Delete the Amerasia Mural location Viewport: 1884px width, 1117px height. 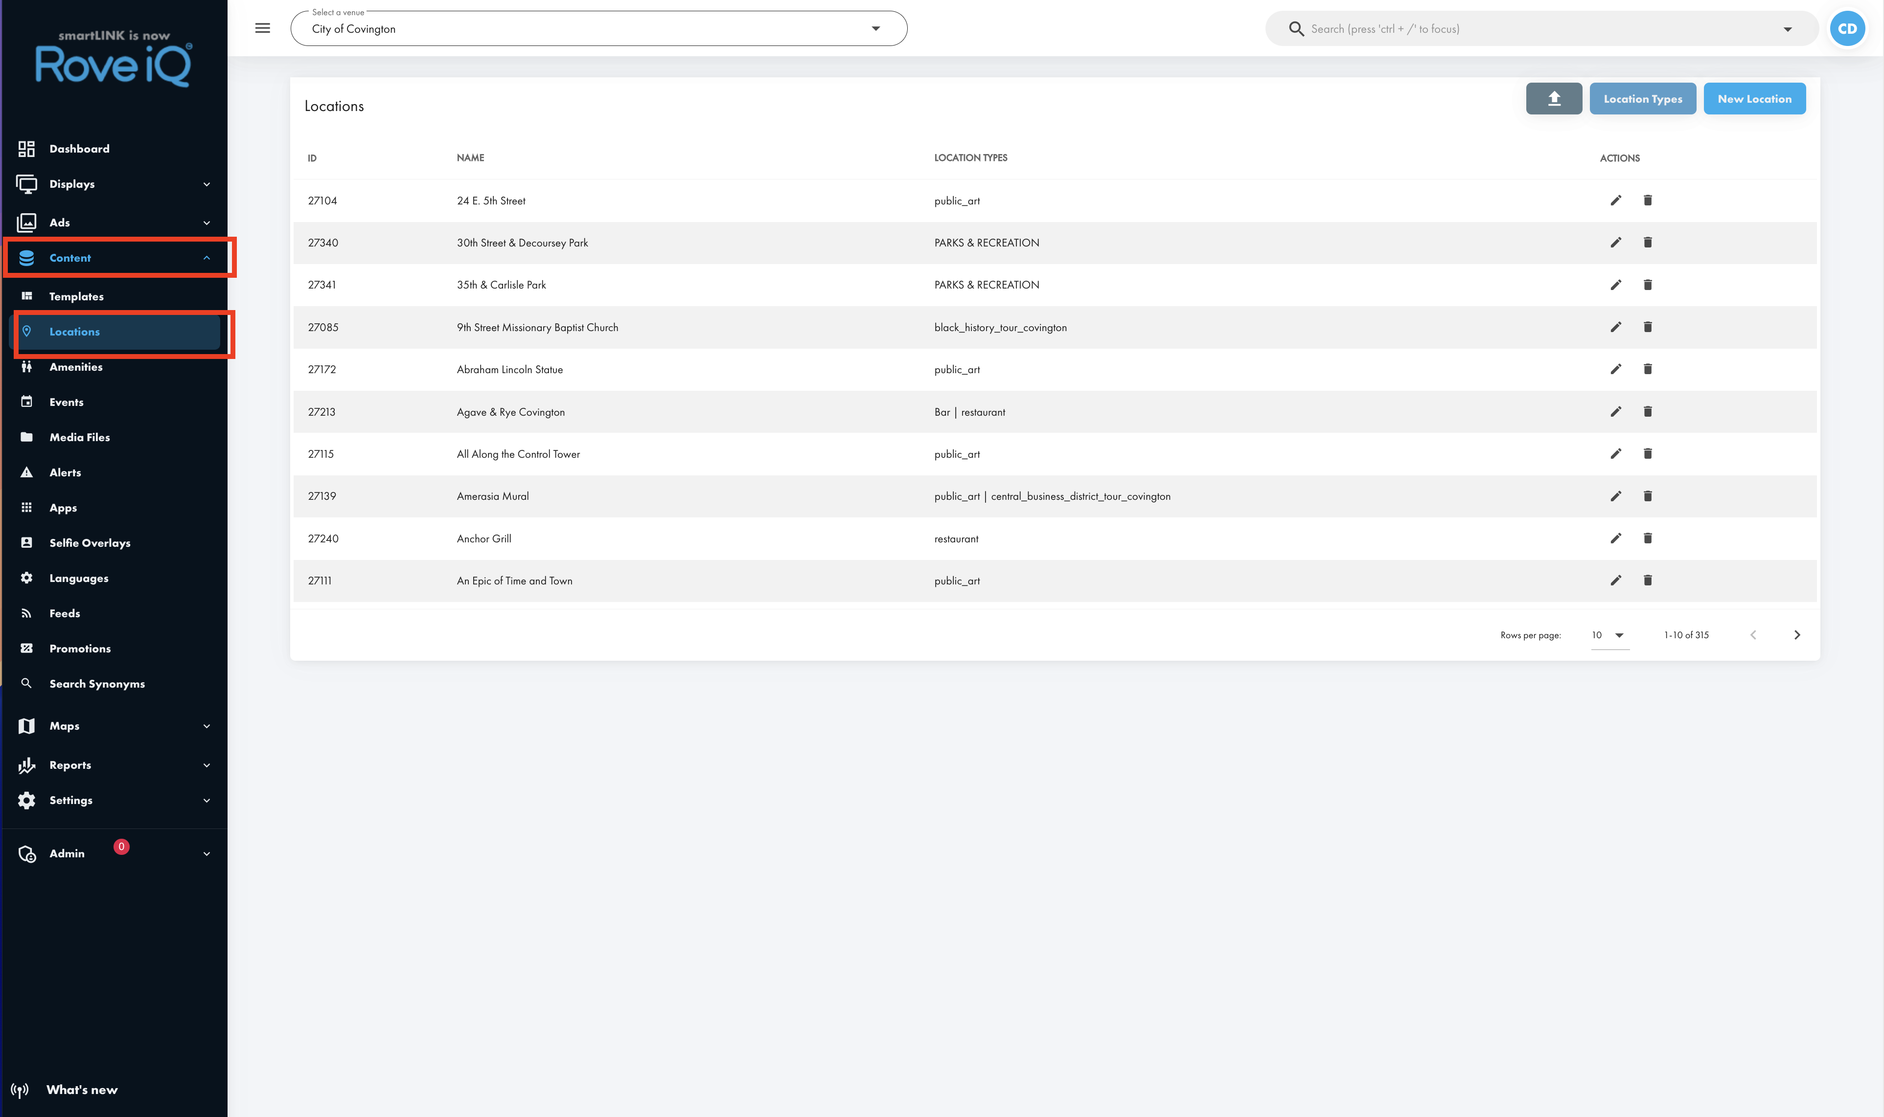[x=1648, y=496]
